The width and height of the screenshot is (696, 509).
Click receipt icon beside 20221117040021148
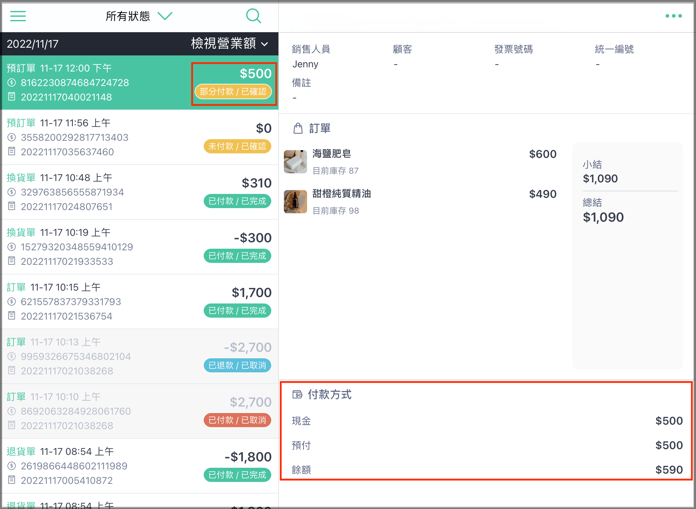click(x=12, y=96)
